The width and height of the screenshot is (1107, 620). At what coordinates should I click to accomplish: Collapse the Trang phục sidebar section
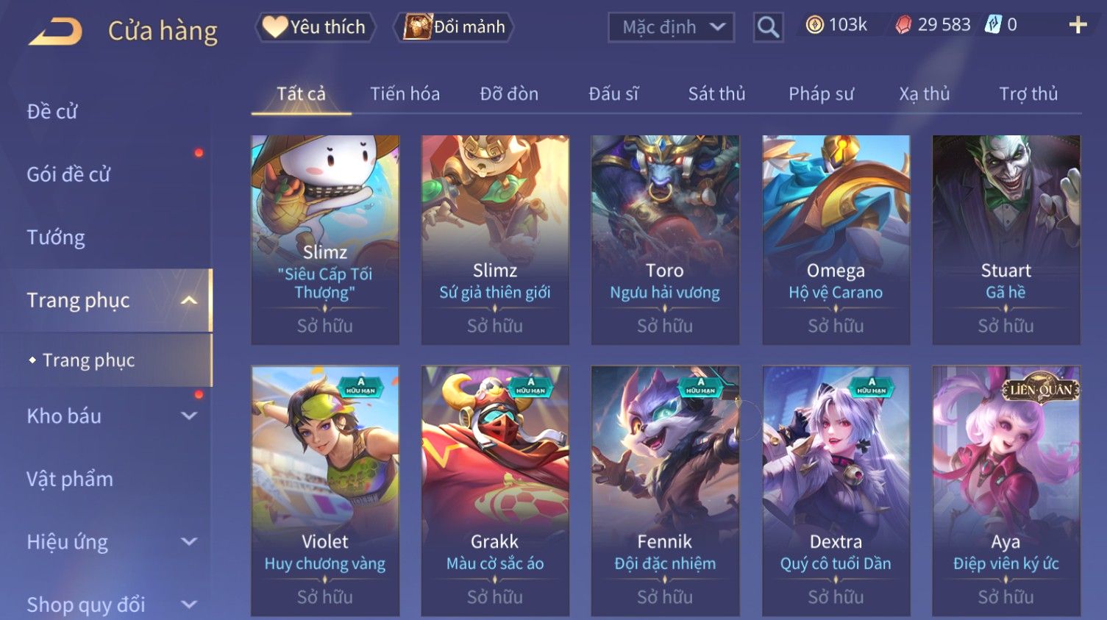pos(189,300)
